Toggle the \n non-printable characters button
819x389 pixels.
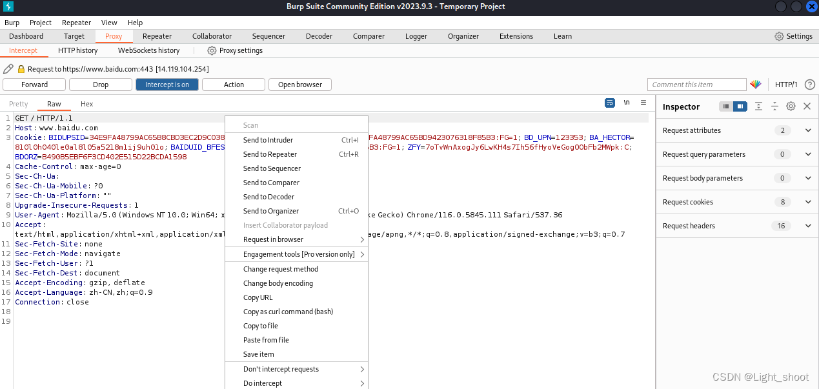coord(627,103)
